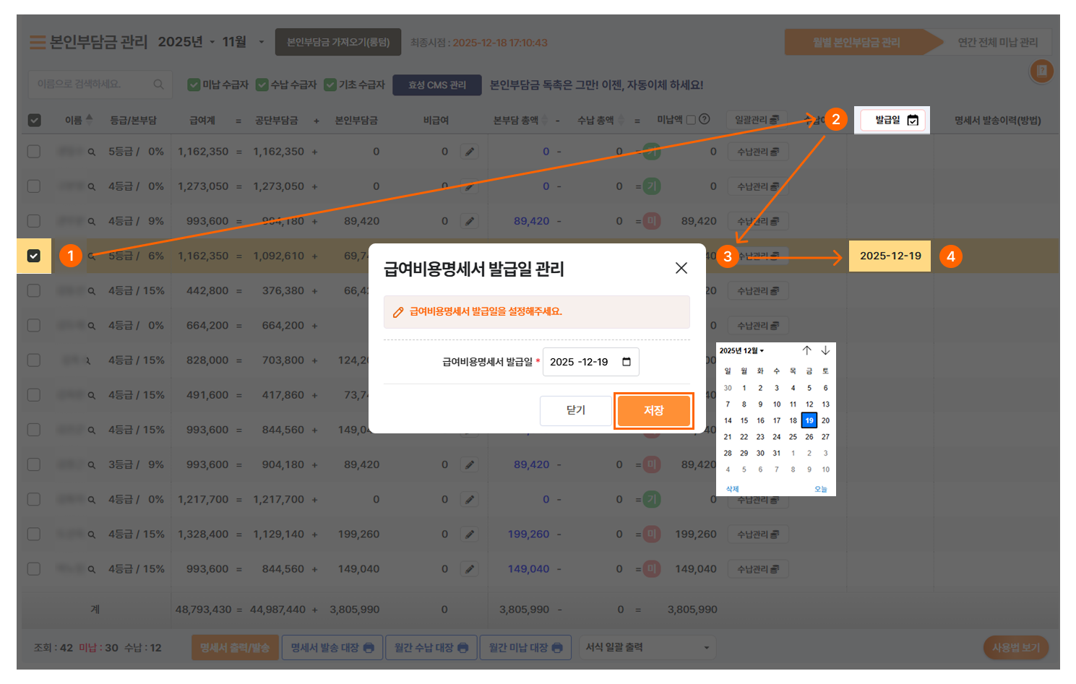
Task: Close the 급여비용명세서 발급일 관리 dialog with X
Action: coord(681,268)
